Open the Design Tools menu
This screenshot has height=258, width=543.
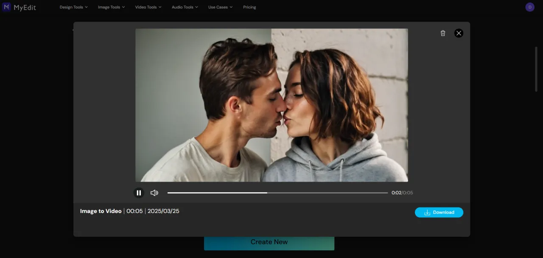[x=74, y=7]
